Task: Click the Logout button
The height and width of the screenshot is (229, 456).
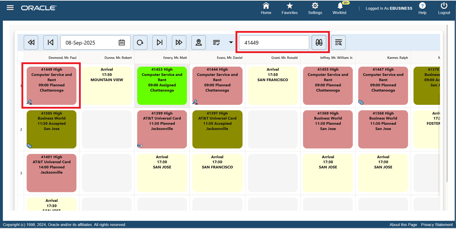Action: pyautogui.click(x=444, y=8)
